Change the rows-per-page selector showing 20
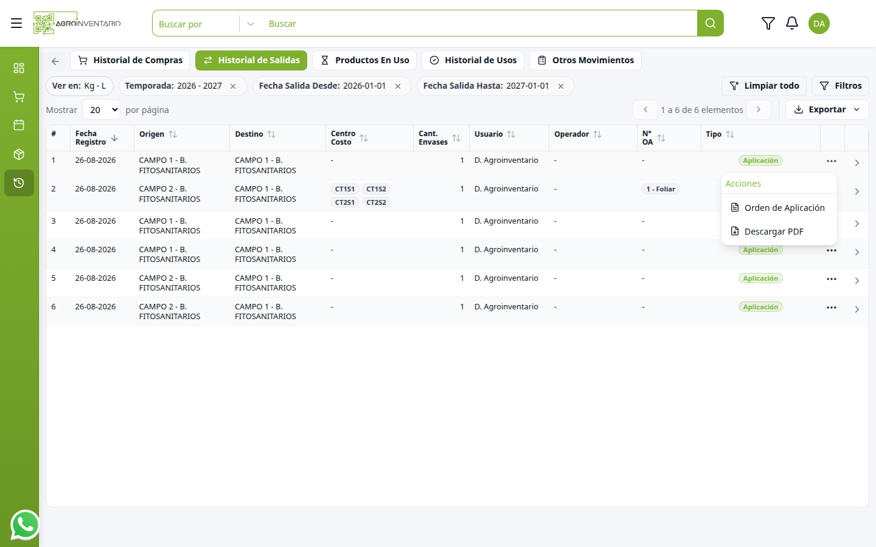This screenshot has height=547, width=876. (x=101, y=110)
